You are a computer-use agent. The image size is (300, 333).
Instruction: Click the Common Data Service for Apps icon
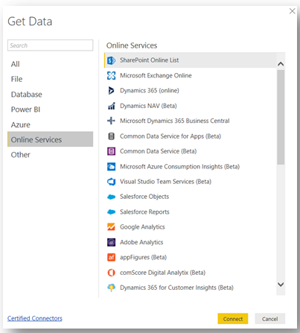pyautogui.click(x=111, y=136)
